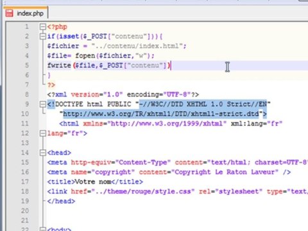308x231 pixels.
Task: Switch to the index.php tab
Action: (x=26, y=13)
